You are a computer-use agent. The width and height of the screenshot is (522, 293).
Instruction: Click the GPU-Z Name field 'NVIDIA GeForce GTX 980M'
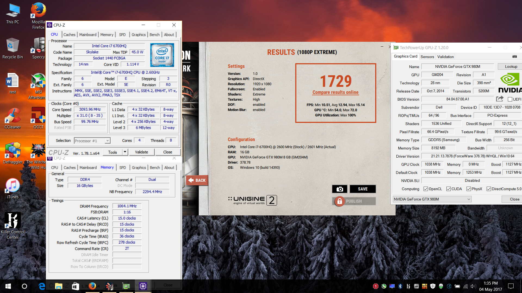click(x=458, y=67)
